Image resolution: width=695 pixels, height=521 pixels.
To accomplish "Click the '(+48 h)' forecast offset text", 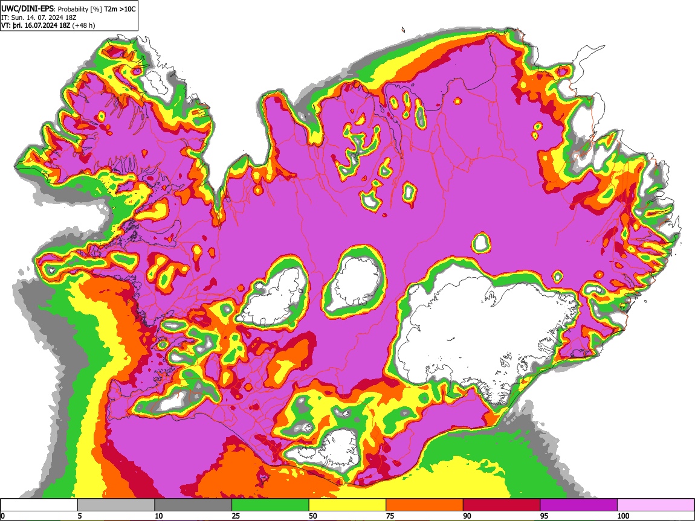I will pyautogui.click(x=83, y=25).
